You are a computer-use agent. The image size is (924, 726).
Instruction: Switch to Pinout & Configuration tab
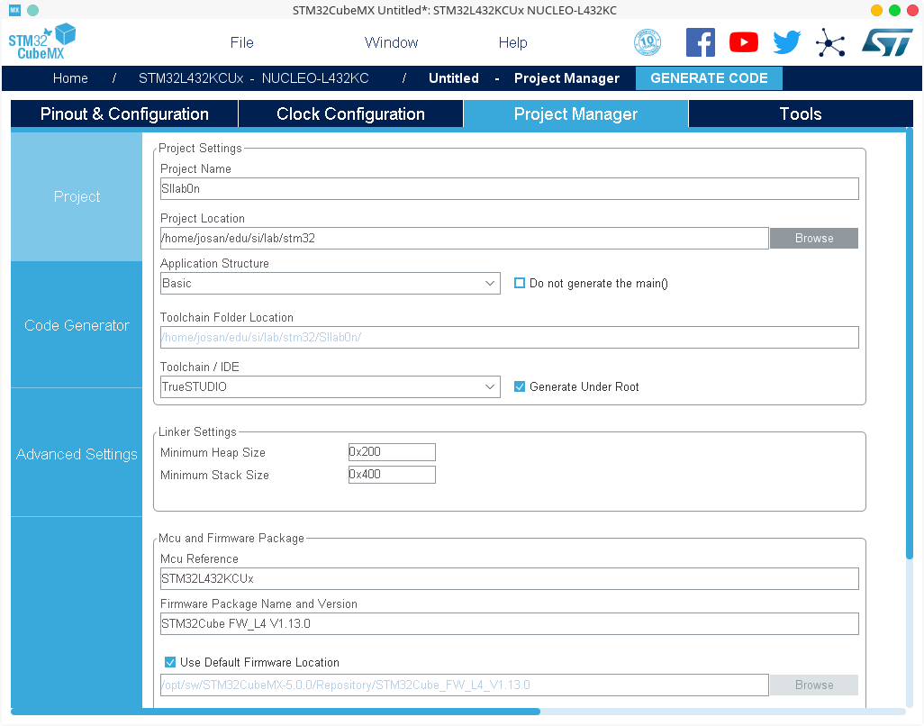click(x=124, y=113)
